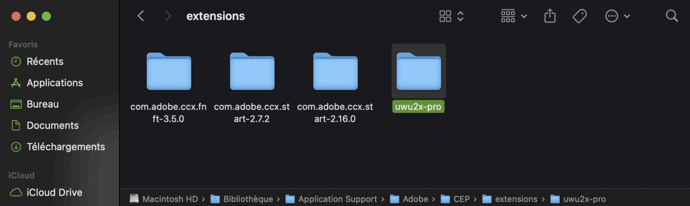Screen dimensions: 690x206
Task: Open the Search magnifier icon
Action: [x=671, y=16]
